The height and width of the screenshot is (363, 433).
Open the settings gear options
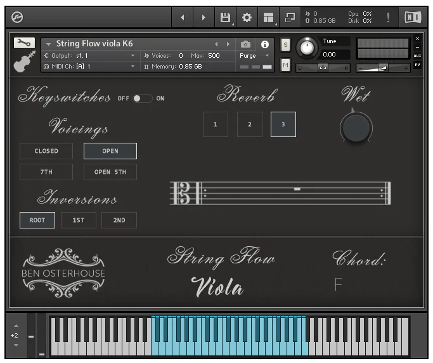[247, 17]
